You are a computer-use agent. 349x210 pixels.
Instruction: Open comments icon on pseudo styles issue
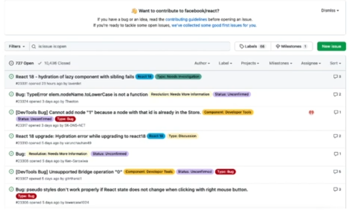(x=337, y=189)
